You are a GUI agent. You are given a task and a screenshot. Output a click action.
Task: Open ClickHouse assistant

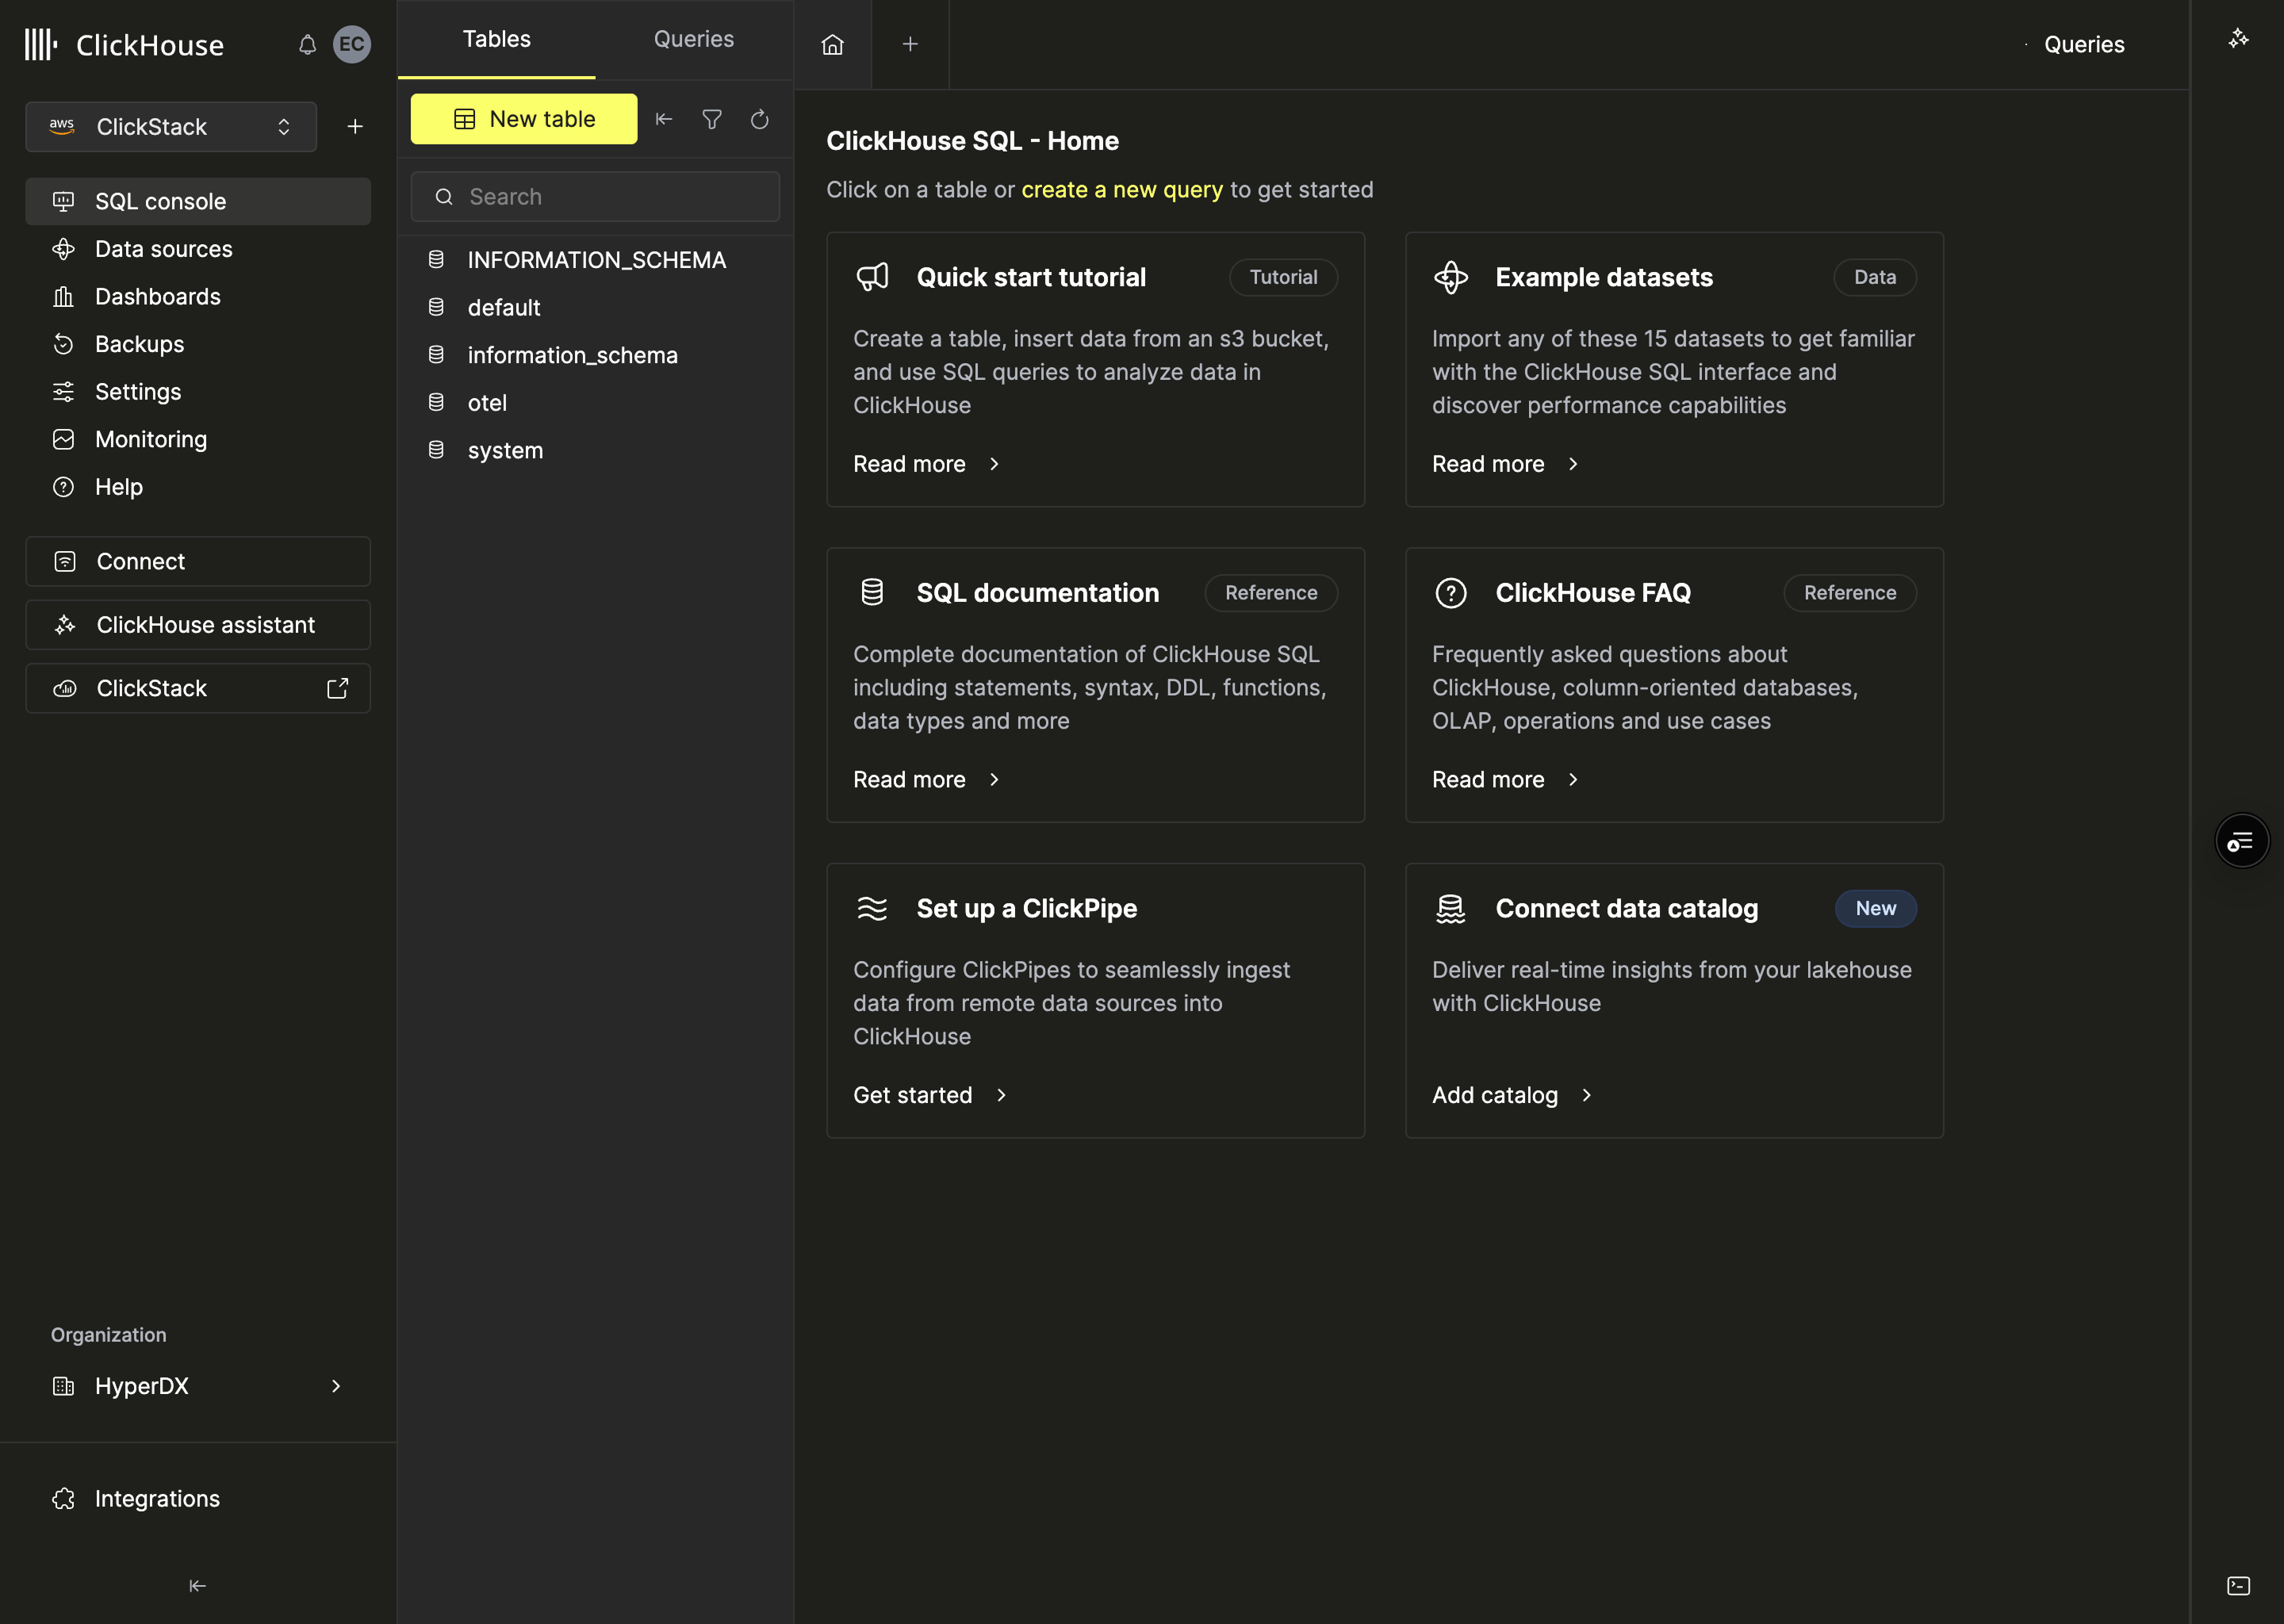(198, 625)
